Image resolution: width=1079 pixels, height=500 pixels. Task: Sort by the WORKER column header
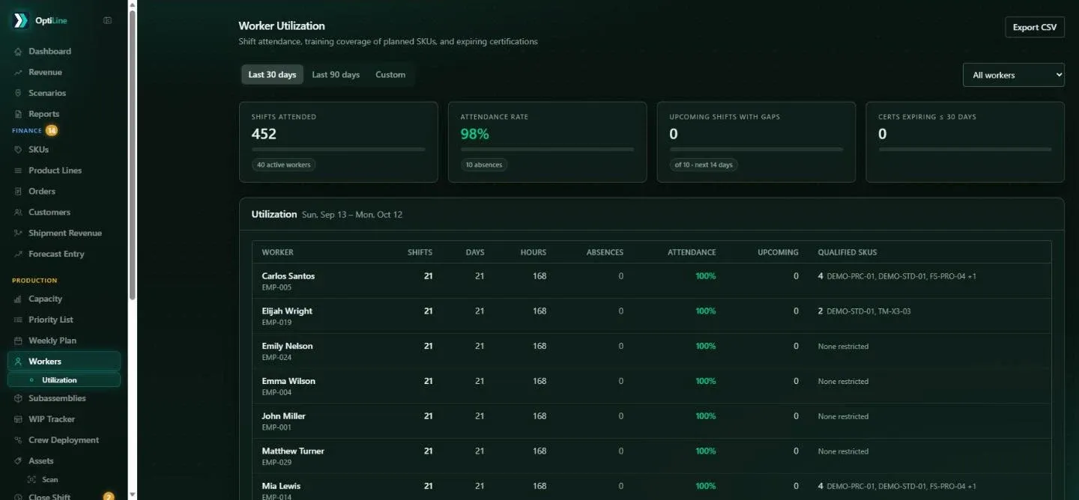(x=277, y=252)
